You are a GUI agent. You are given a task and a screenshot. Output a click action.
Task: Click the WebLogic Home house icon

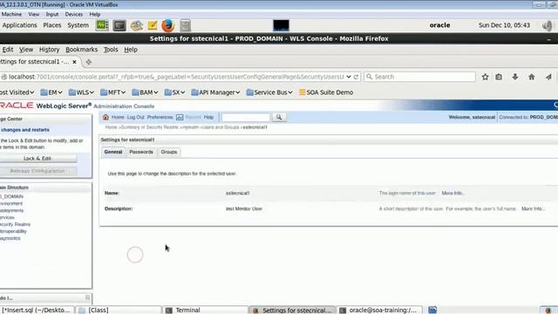(x=105, y=117)
